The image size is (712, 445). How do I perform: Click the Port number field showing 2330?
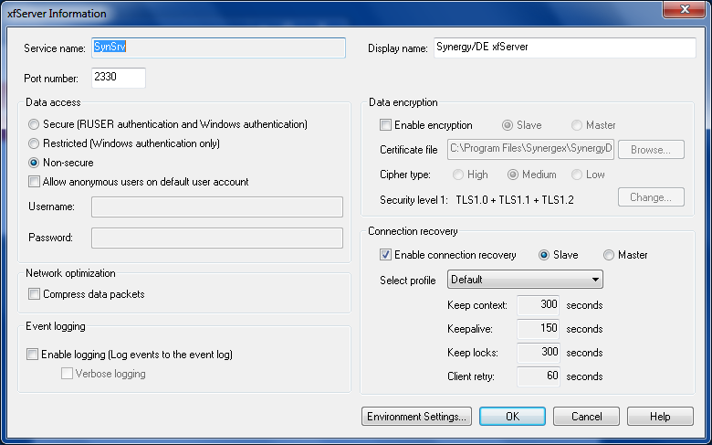click(119, 78)
